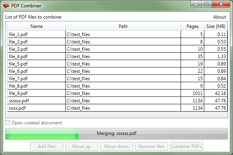Click the path cell of xxxx.pdf row

pyautogui.click(x=123, y=108)
